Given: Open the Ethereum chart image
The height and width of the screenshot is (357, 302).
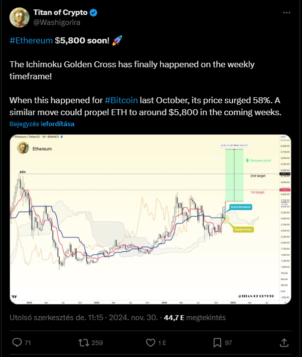Looking at the screenshot, I should [x=151, y=219].
